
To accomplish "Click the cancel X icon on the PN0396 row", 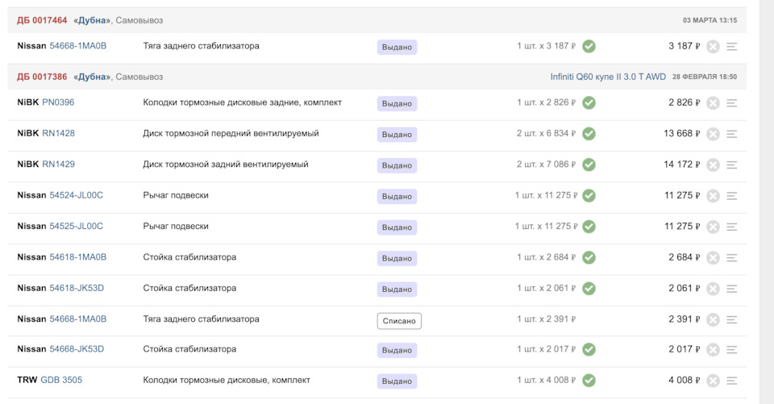I will pos(713,103).
